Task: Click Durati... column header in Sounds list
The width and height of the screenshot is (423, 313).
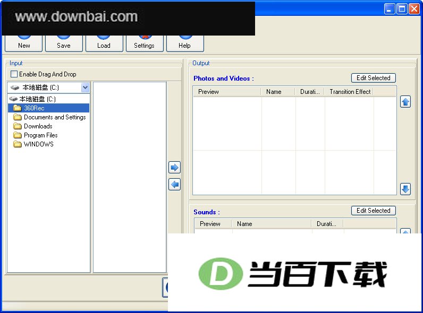Action: pyautogui.click(x=327, y=224)
